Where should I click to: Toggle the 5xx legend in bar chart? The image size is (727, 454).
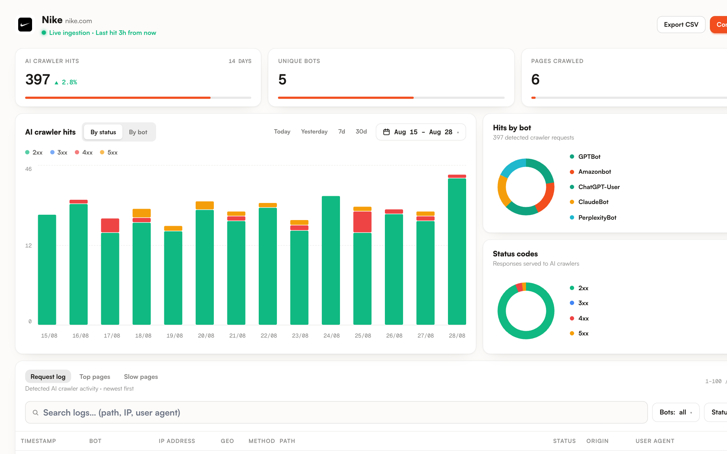pyautogui.click(x=109, y=152)
